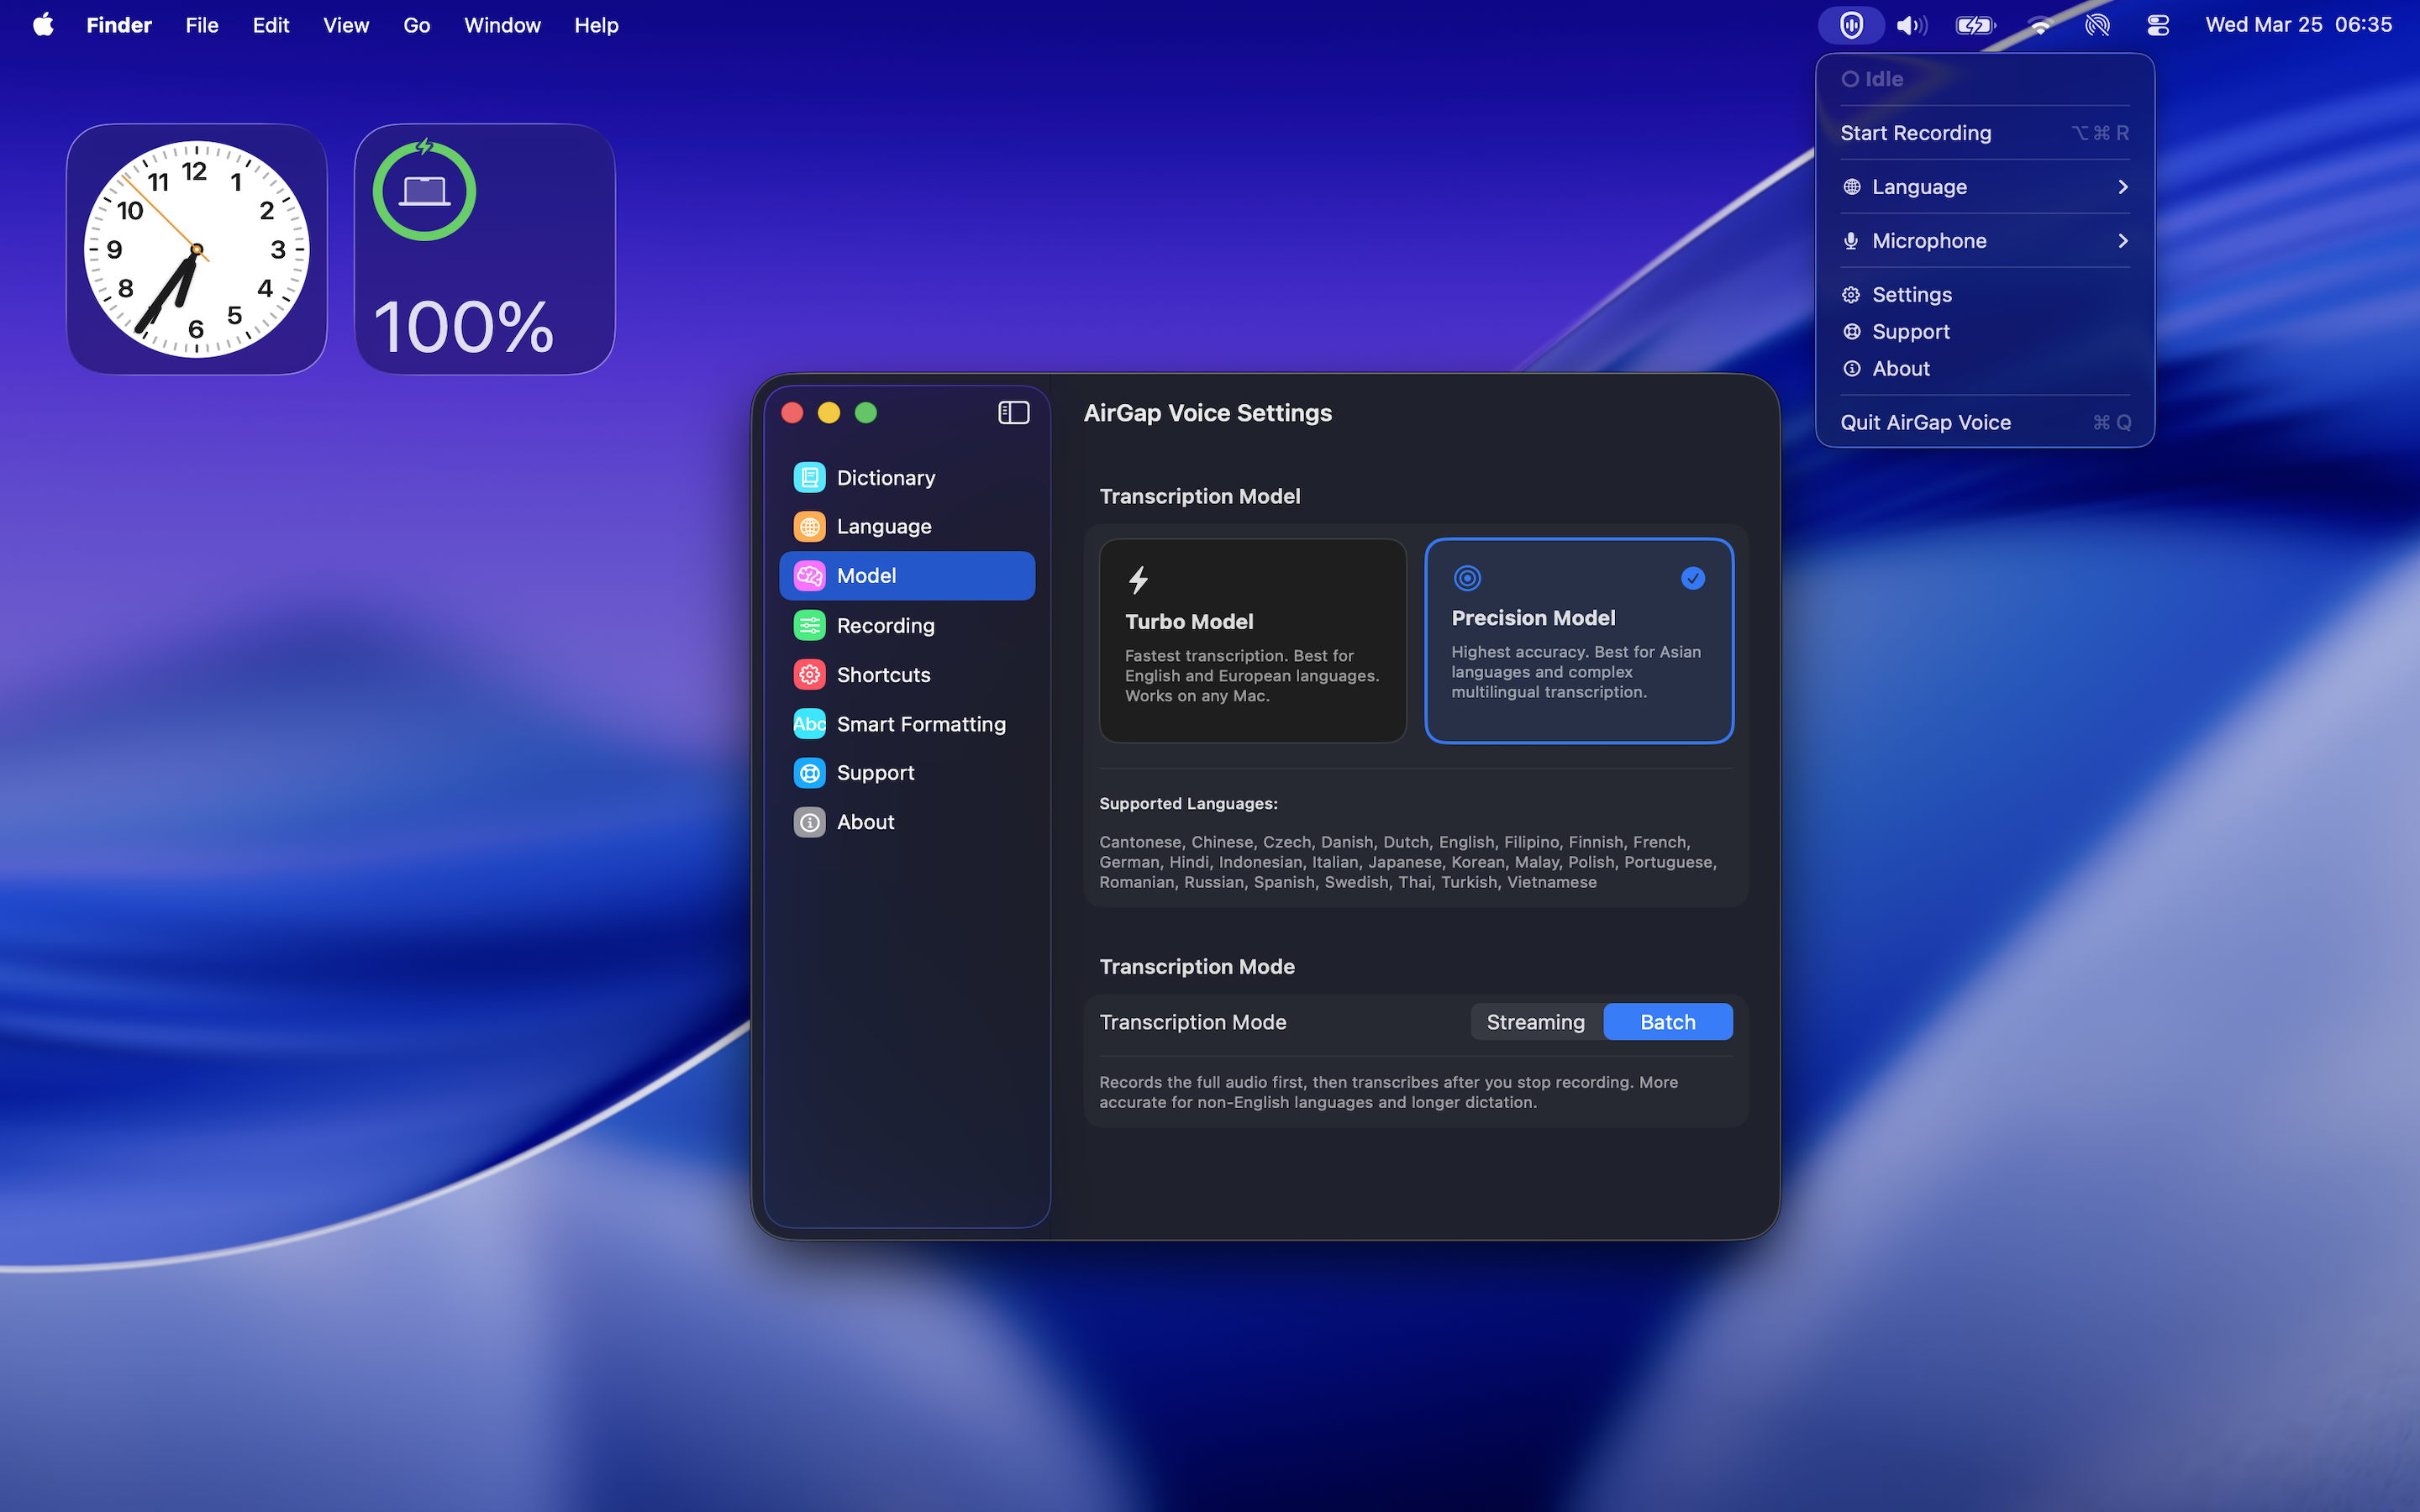Viewport: 2420px width, 1512px height.
Task: Choose Start Recording from the menu
Action: 1985,133
